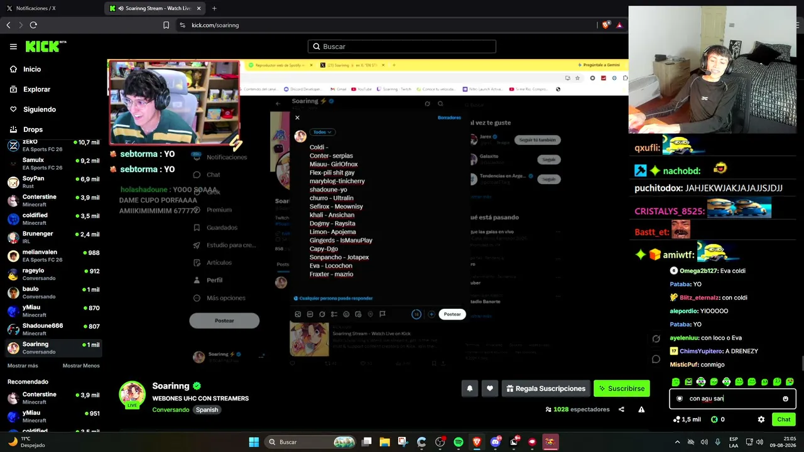Open Discord from taskbar

[496, 442]
